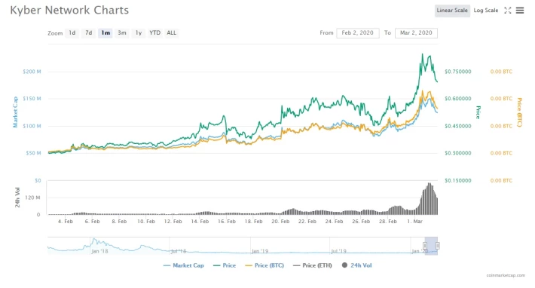Toggle Price (ETH) series in legend
The image size is (535, 288).
click(313, 265)
